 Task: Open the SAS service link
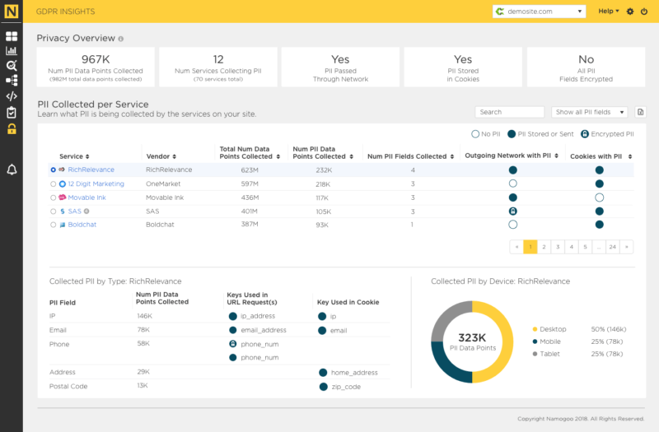[x=75, y=211]
